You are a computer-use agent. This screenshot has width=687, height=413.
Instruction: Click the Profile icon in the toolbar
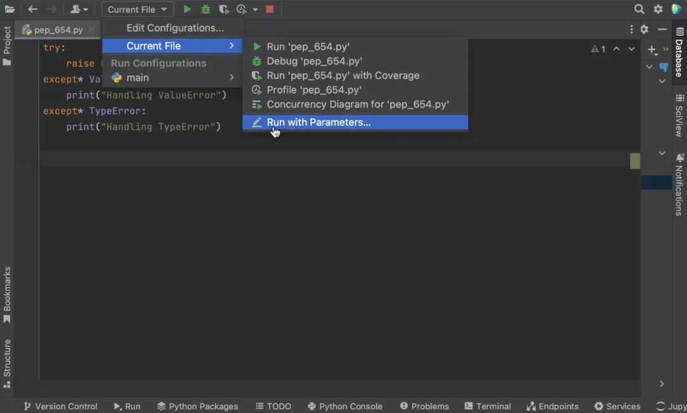tap(242, 9)
